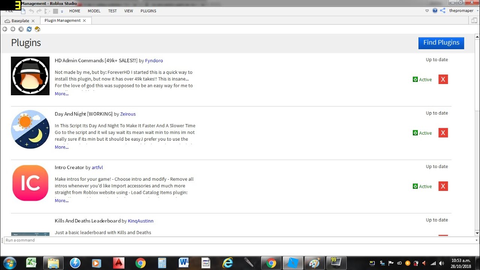Open the PLUGINS ribbon tab
The width and height of the screenshot is (480, 270).
pos(148,11)
